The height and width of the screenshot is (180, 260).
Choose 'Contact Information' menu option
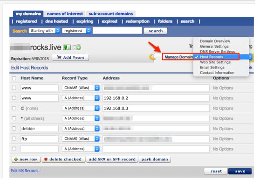coord(217,73)
